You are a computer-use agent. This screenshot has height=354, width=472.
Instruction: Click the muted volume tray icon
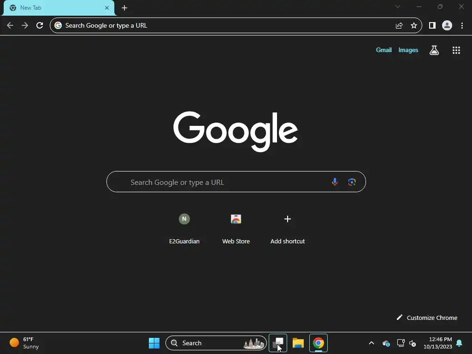tap(413, 343)
